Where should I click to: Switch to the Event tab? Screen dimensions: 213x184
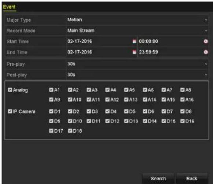click(x=9, y=7)
